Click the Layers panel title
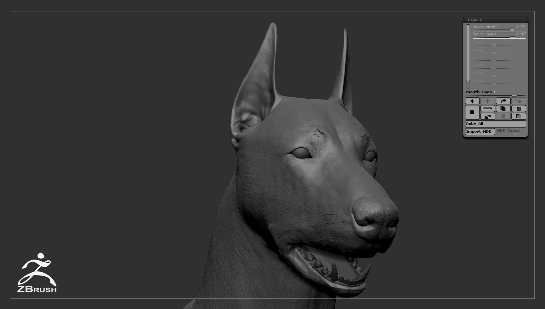Image resolution: width=545 pixels, height=309 pixels. point(474,20)
